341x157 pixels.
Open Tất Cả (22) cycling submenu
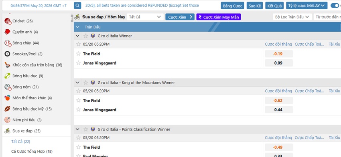20,142
